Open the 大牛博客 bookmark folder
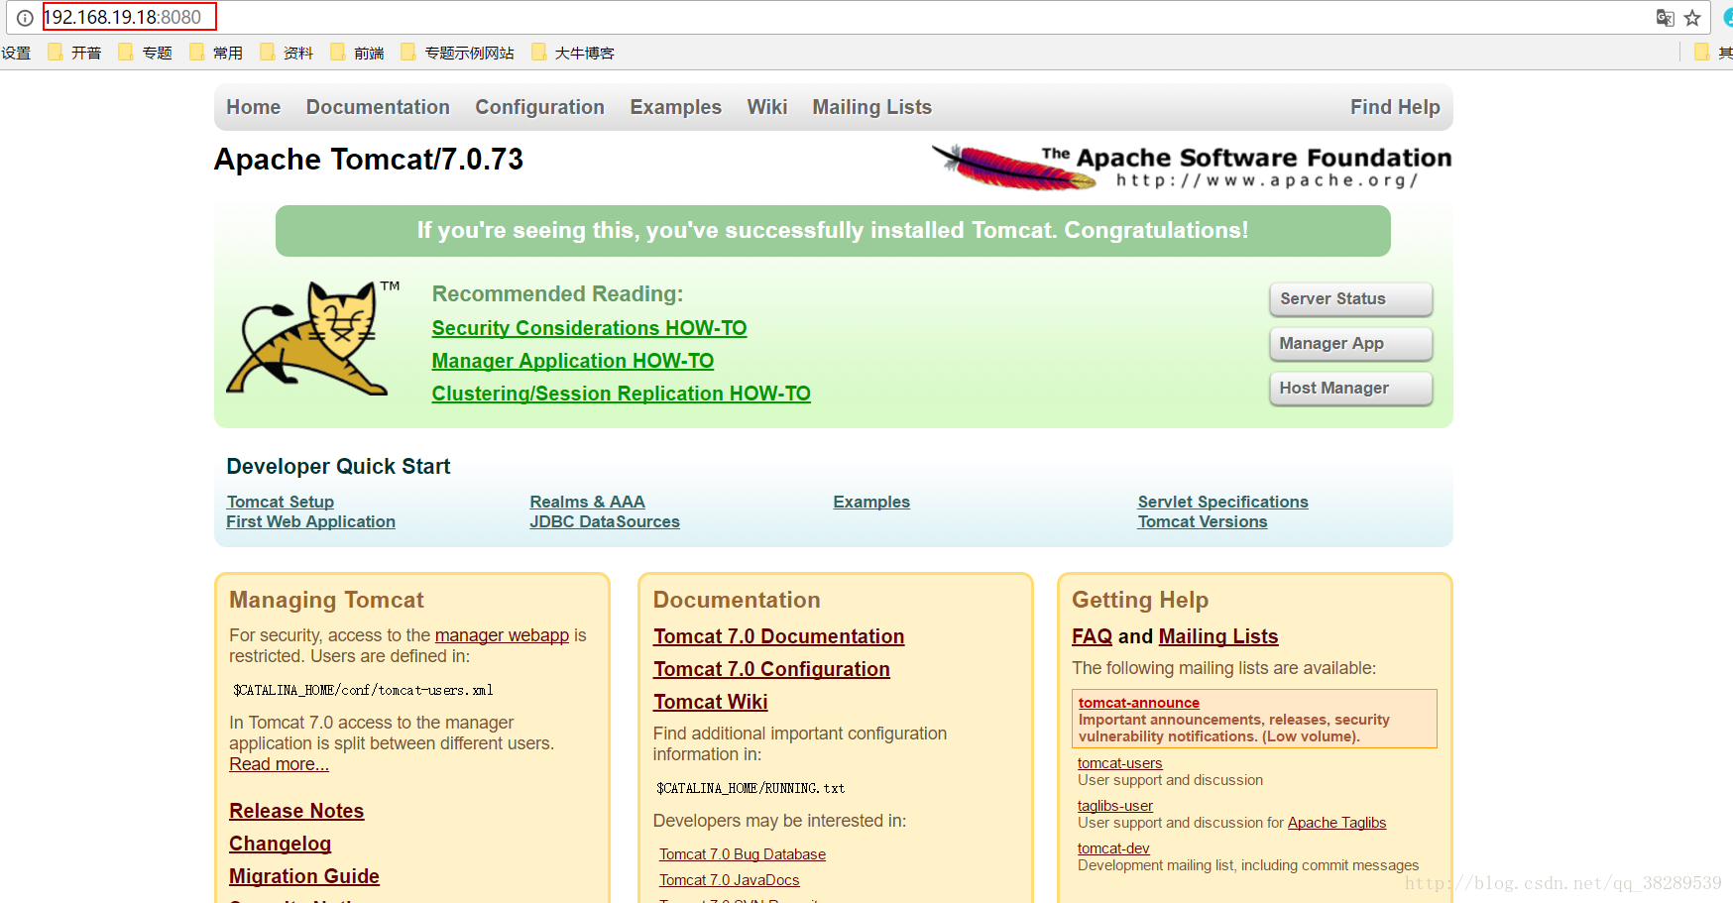This screenshot has height=903, width=1733. click(x=573, y=53)
